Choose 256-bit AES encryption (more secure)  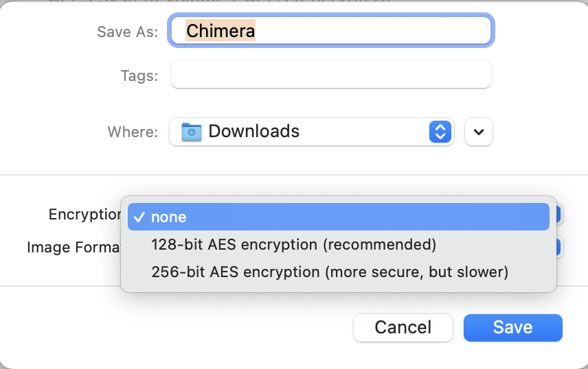[x=330, y=272]
